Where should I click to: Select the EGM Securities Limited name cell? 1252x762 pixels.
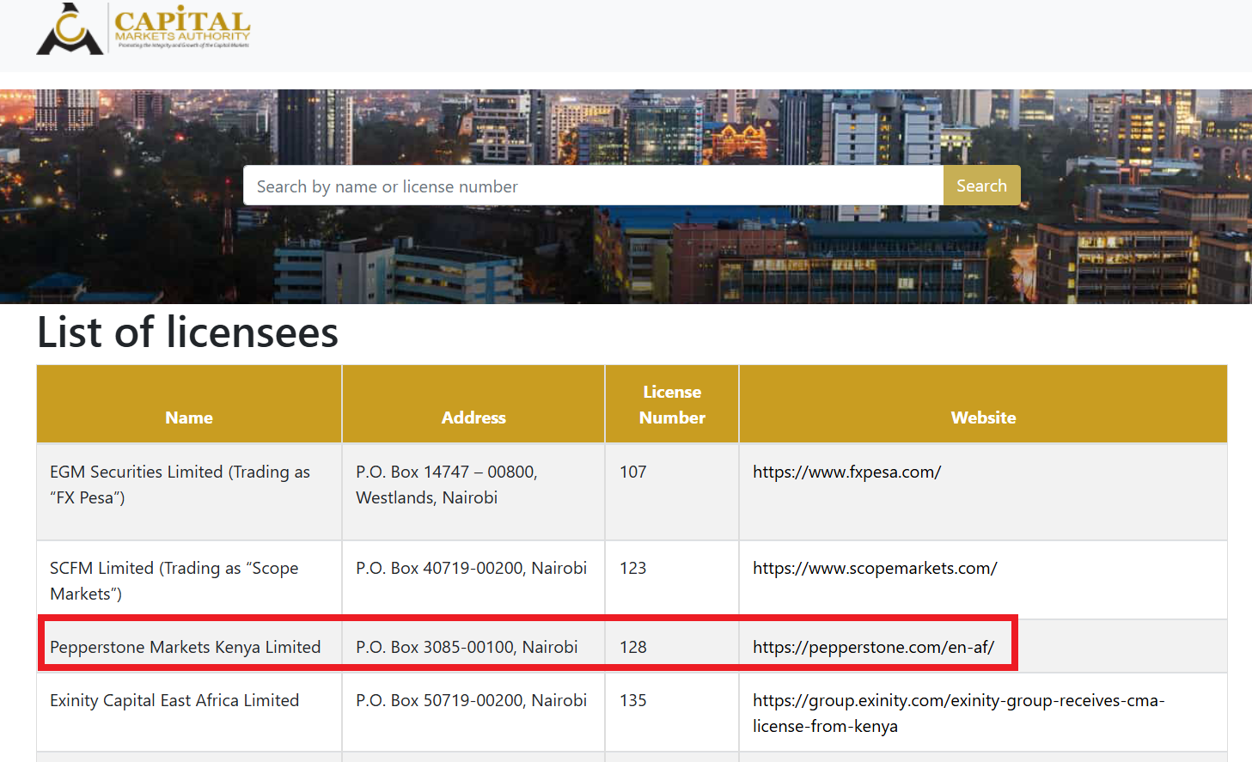point(180,485)
